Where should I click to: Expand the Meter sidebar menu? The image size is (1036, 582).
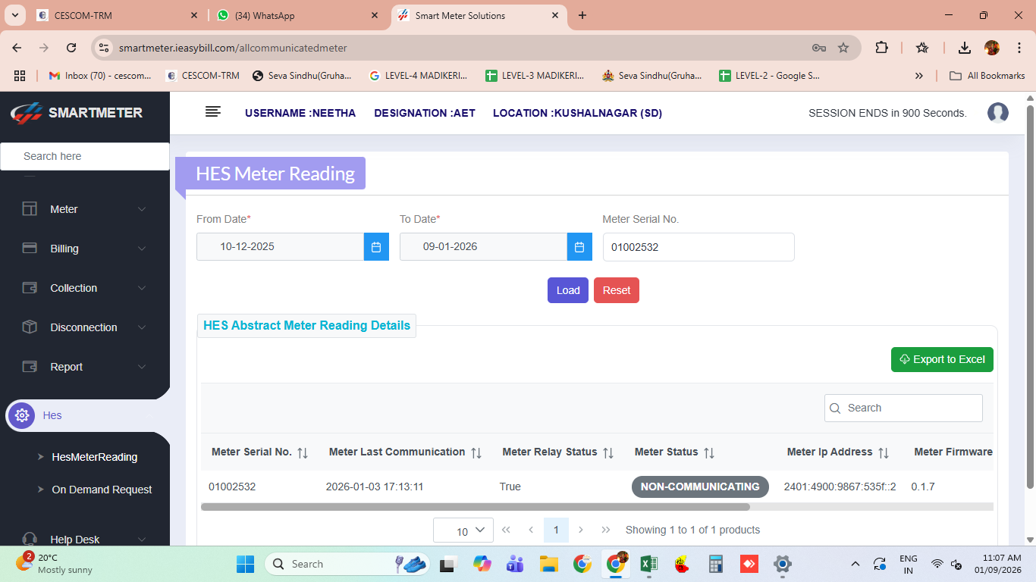coord(85,209)
